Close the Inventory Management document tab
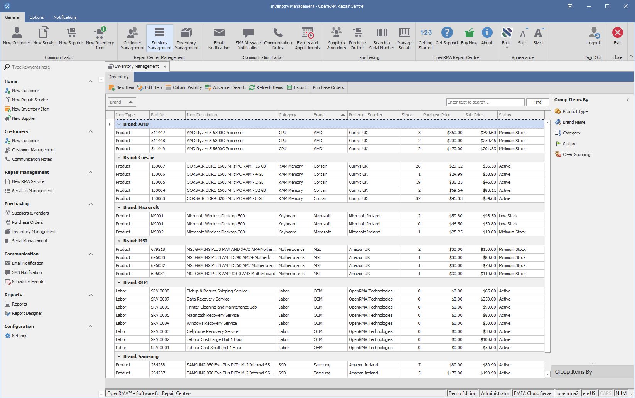The height and width of the screenshot is (398, 635). (165, 67)
